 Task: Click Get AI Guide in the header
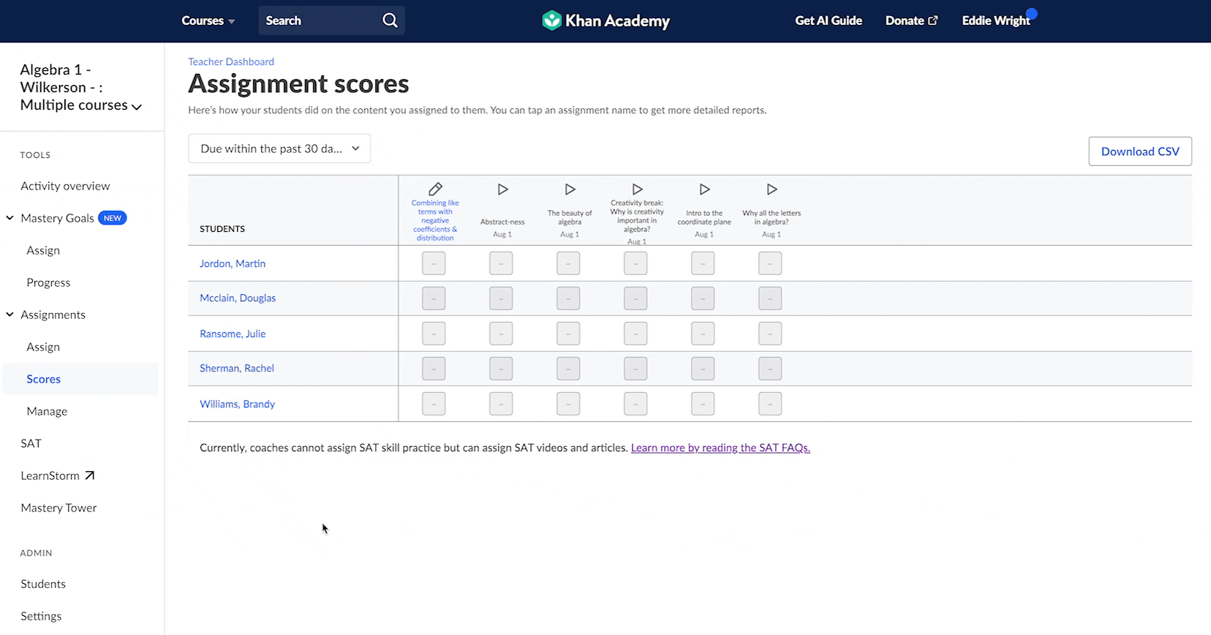coord(829,20)
